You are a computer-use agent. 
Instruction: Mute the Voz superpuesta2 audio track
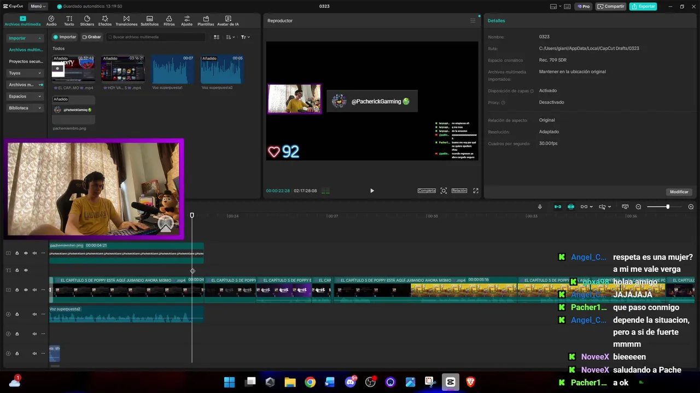[34, 314]
